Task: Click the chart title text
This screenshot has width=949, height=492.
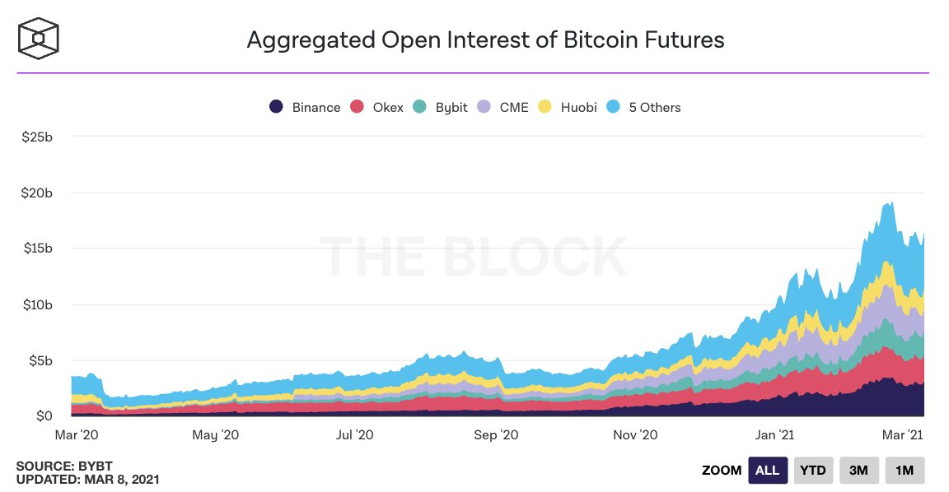Action: pyautogui.click(x=485, y=39)
